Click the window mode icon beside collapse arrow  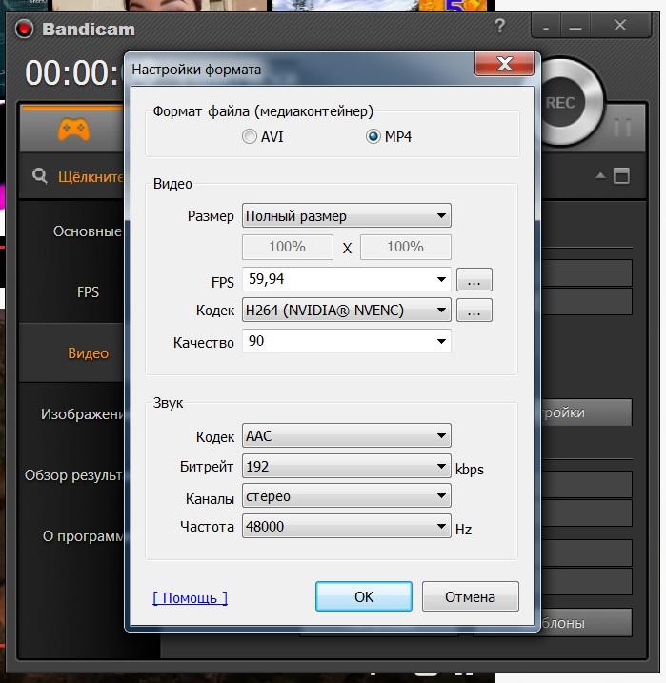[622, 176]
